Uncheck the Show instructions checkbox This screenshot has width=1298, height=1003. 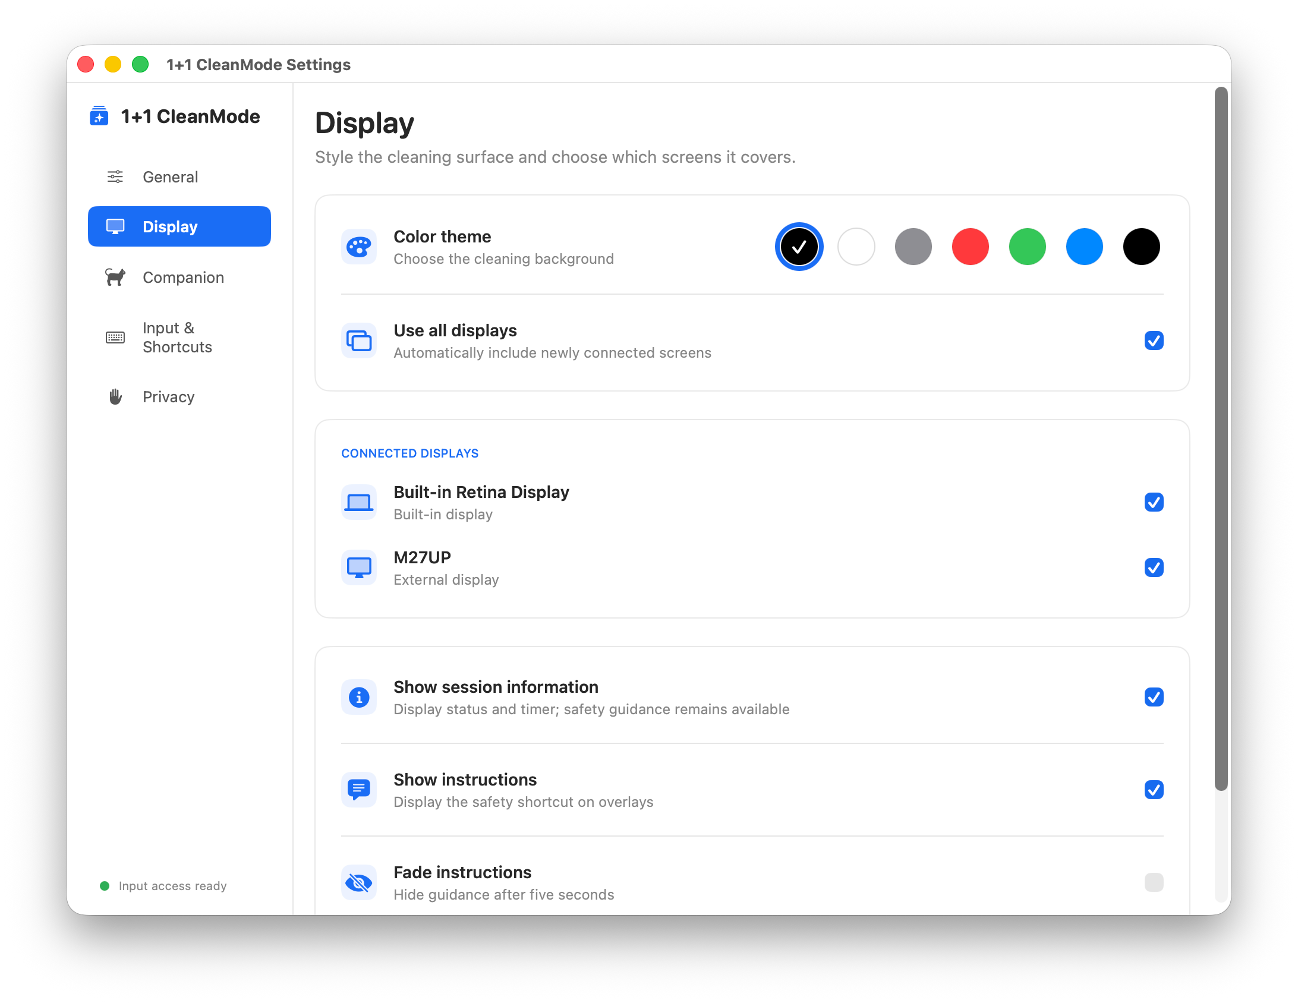(1154, 790)
